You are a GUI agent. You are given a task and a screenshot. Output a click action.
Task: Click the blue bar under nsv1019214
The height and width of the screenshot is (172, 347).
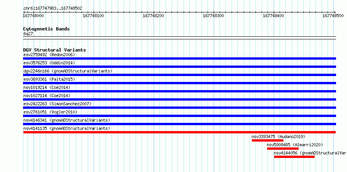(x=179, y=91)
